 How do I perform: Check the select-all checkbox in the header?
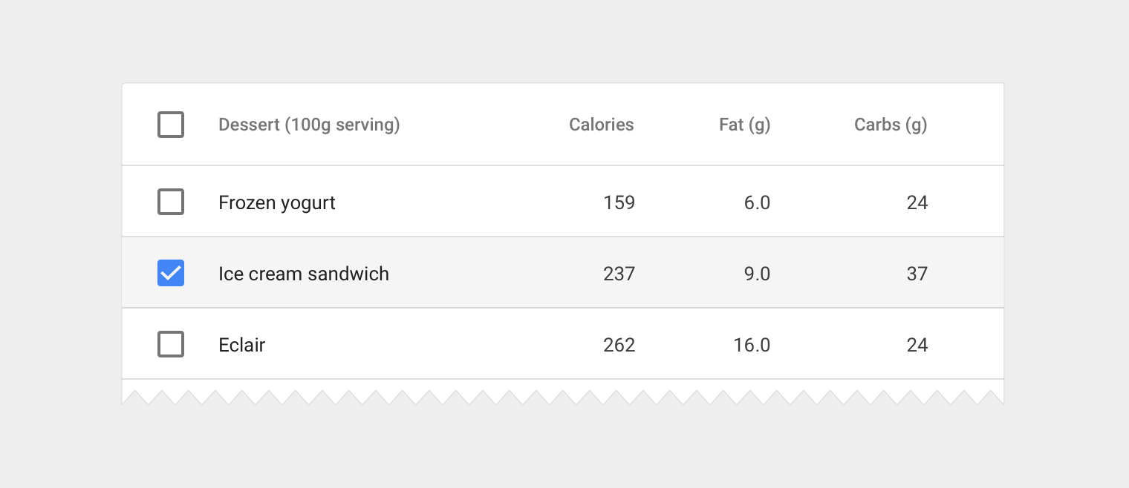point(171,125)
